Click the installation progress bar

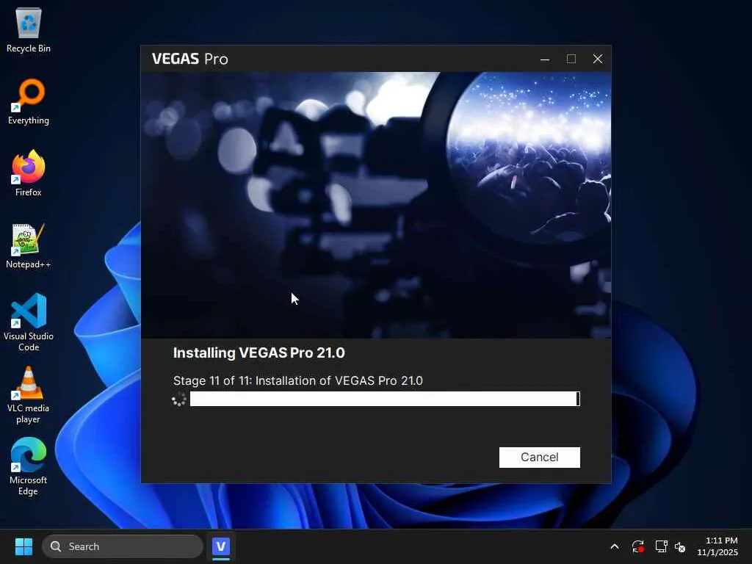point(385,399)
